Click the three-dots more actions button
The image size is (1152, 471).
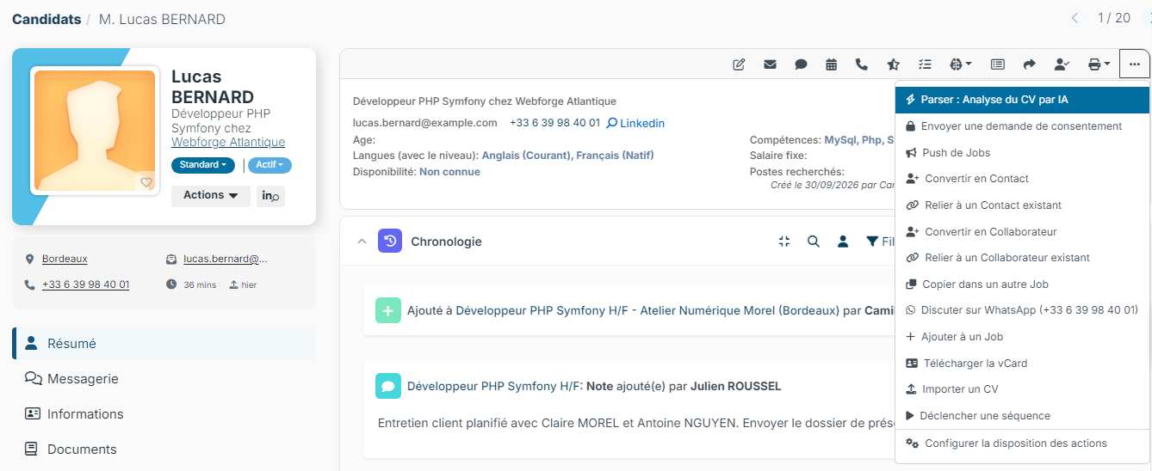1135,64
